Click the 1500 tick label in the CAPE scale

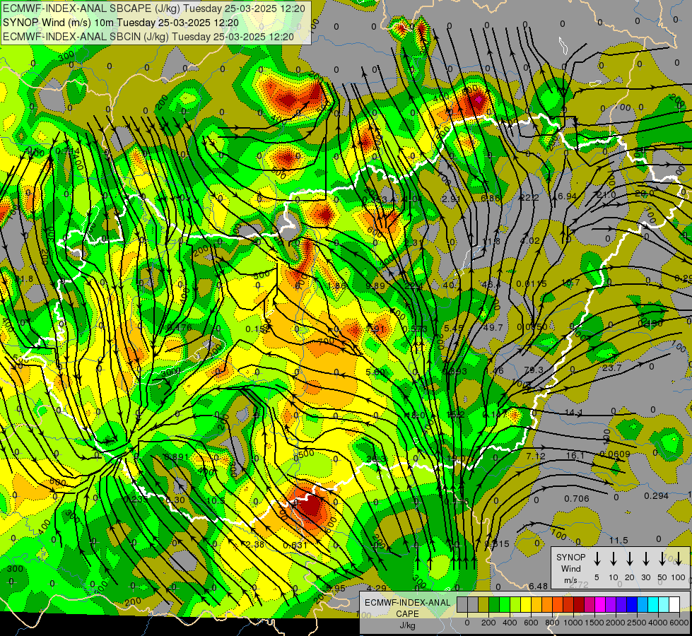(x=594, y=623)
